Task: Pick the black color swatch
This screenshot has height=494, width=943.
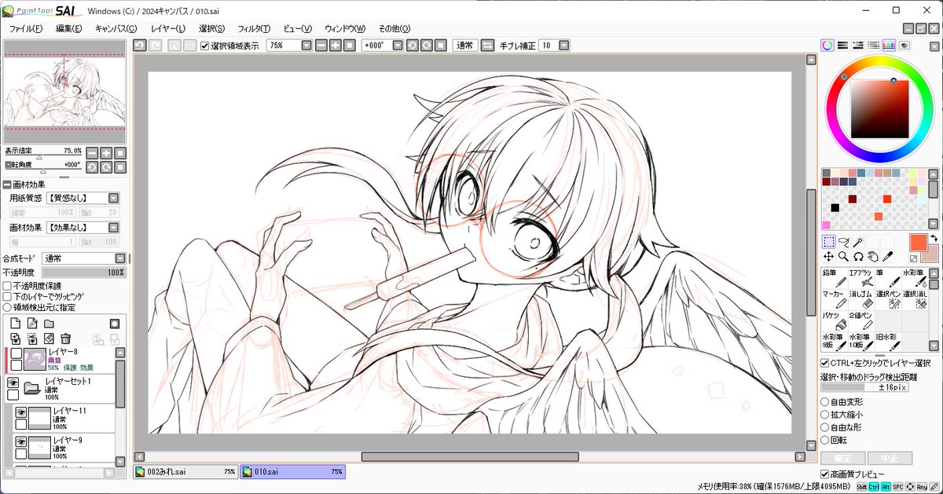Action: click(835, 207)
